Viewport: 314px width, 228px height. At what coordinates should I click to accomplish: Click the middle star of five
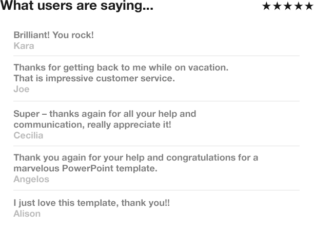288,7
